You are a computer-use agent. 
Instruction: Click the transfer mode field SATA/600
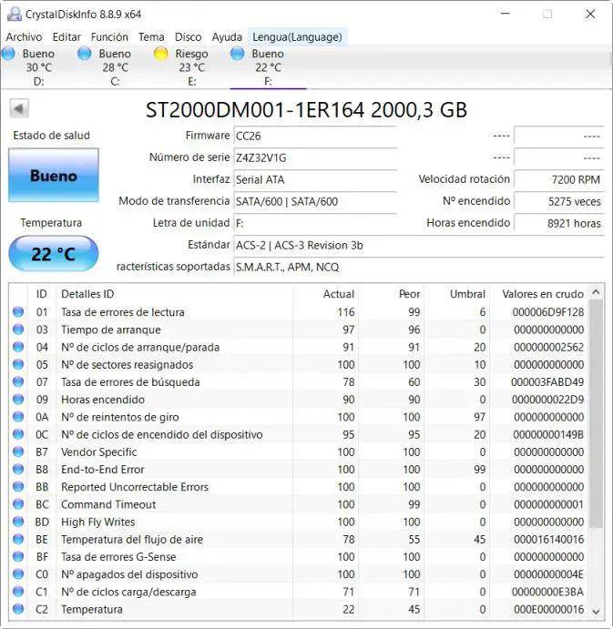(315, 201)
